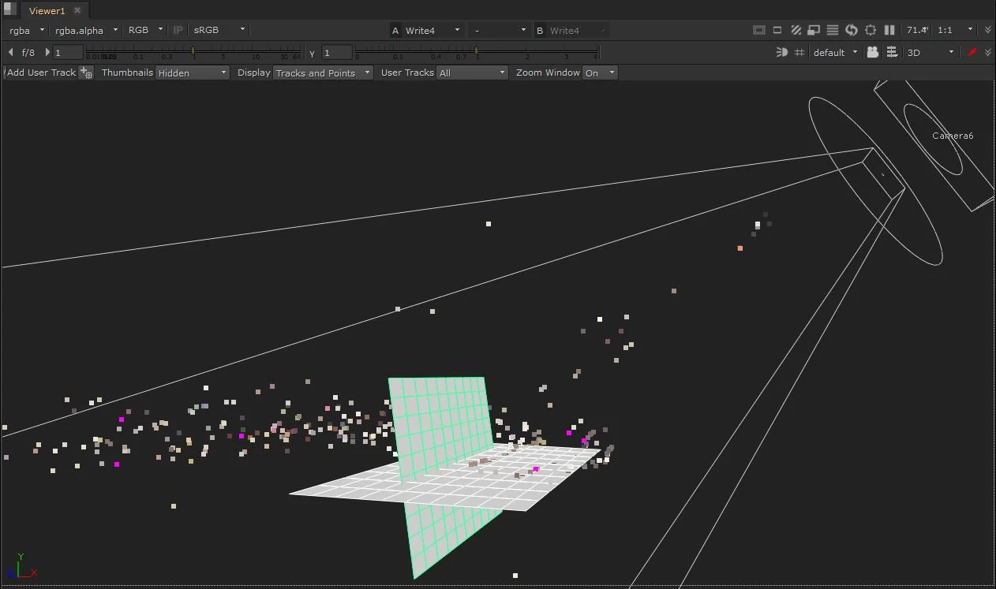Click the Camera6 label in viewport
Screen dimensions: 996x589
click(x=953, y=136)
